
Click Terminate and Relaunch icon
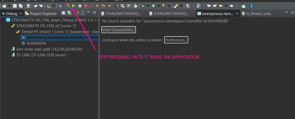(x=68, y=6)
